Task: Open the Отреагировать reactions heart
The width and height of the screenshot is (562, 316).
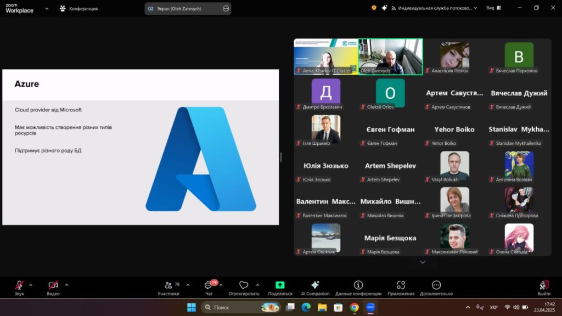Action: pyautogui.click(x=244, y=287)
